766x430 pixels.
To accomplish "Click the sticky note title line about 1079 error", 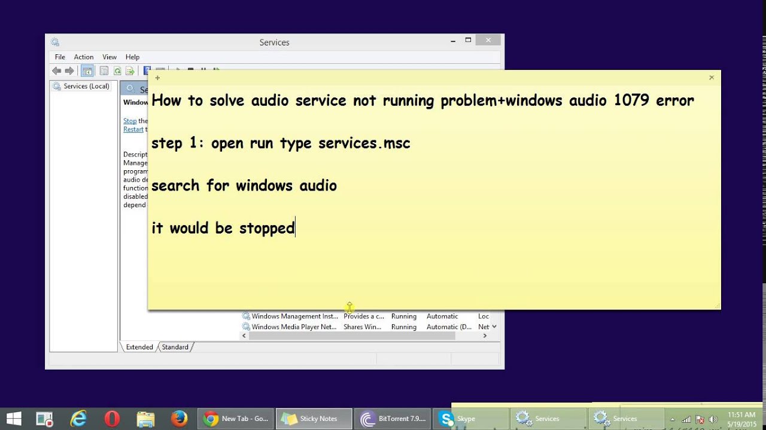I will click(x=422, y=100).
